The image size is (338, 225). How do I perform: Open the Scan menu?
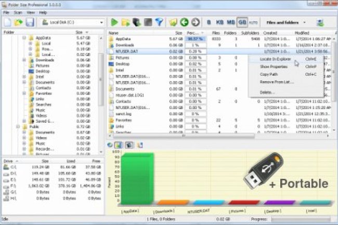[x=18, y=11]
